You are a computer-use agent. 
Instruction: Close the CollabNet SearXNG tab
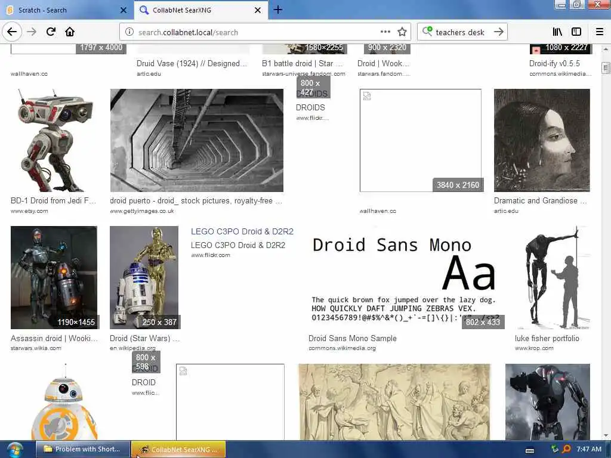258,10
